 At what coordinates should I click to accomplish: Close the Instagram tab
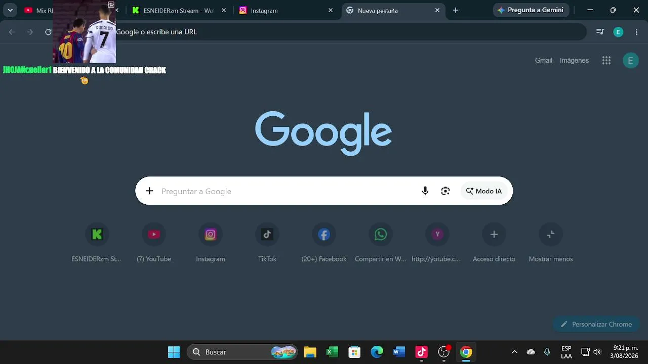(x=331, y=10)
